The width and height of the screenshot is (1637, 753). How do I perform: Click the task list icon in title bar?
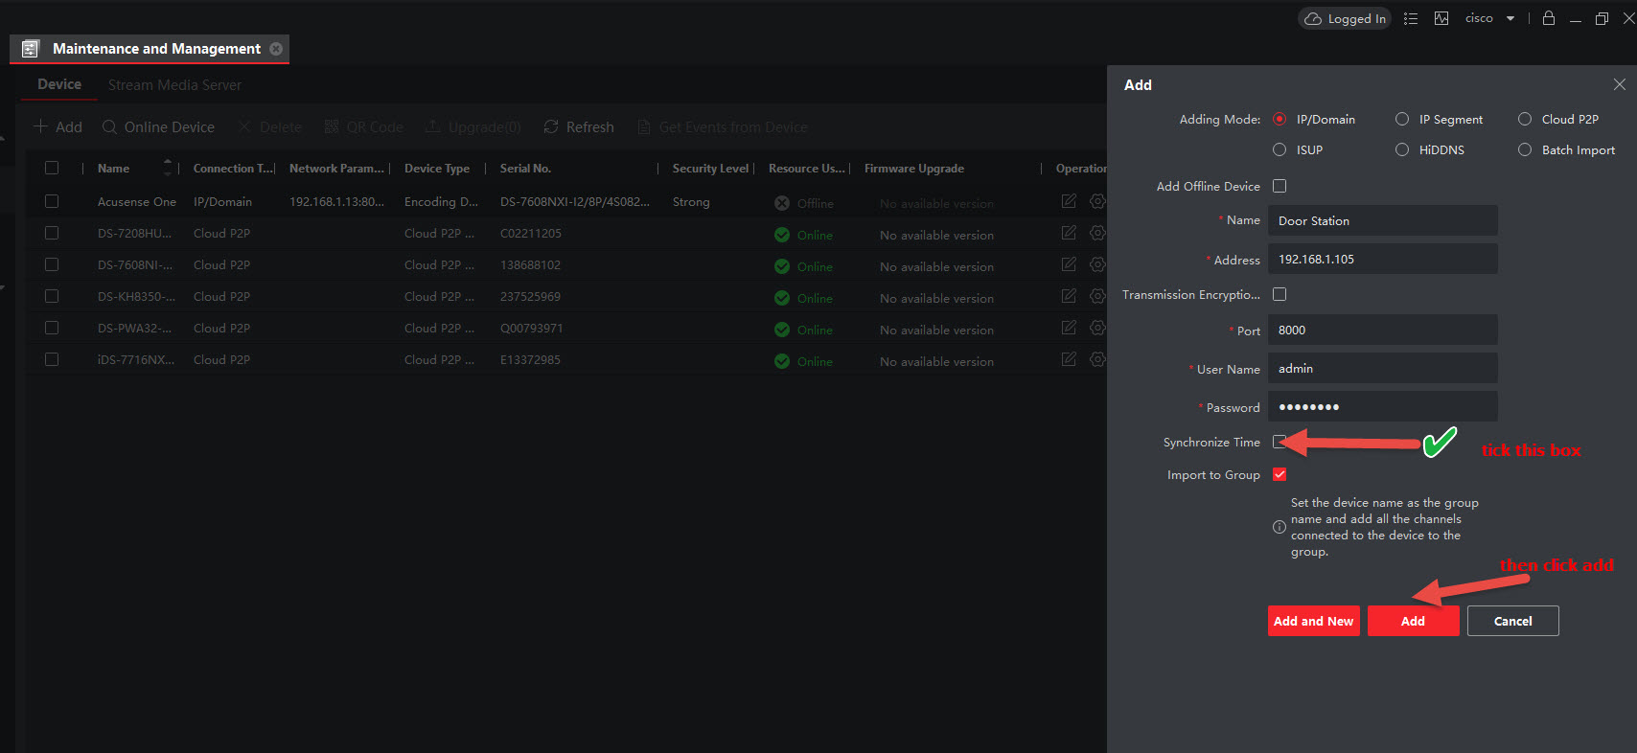coord(1411,18)
